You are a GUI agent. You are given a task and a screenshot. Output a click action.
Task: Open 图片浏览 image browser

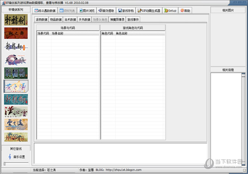tap(87, 10)
